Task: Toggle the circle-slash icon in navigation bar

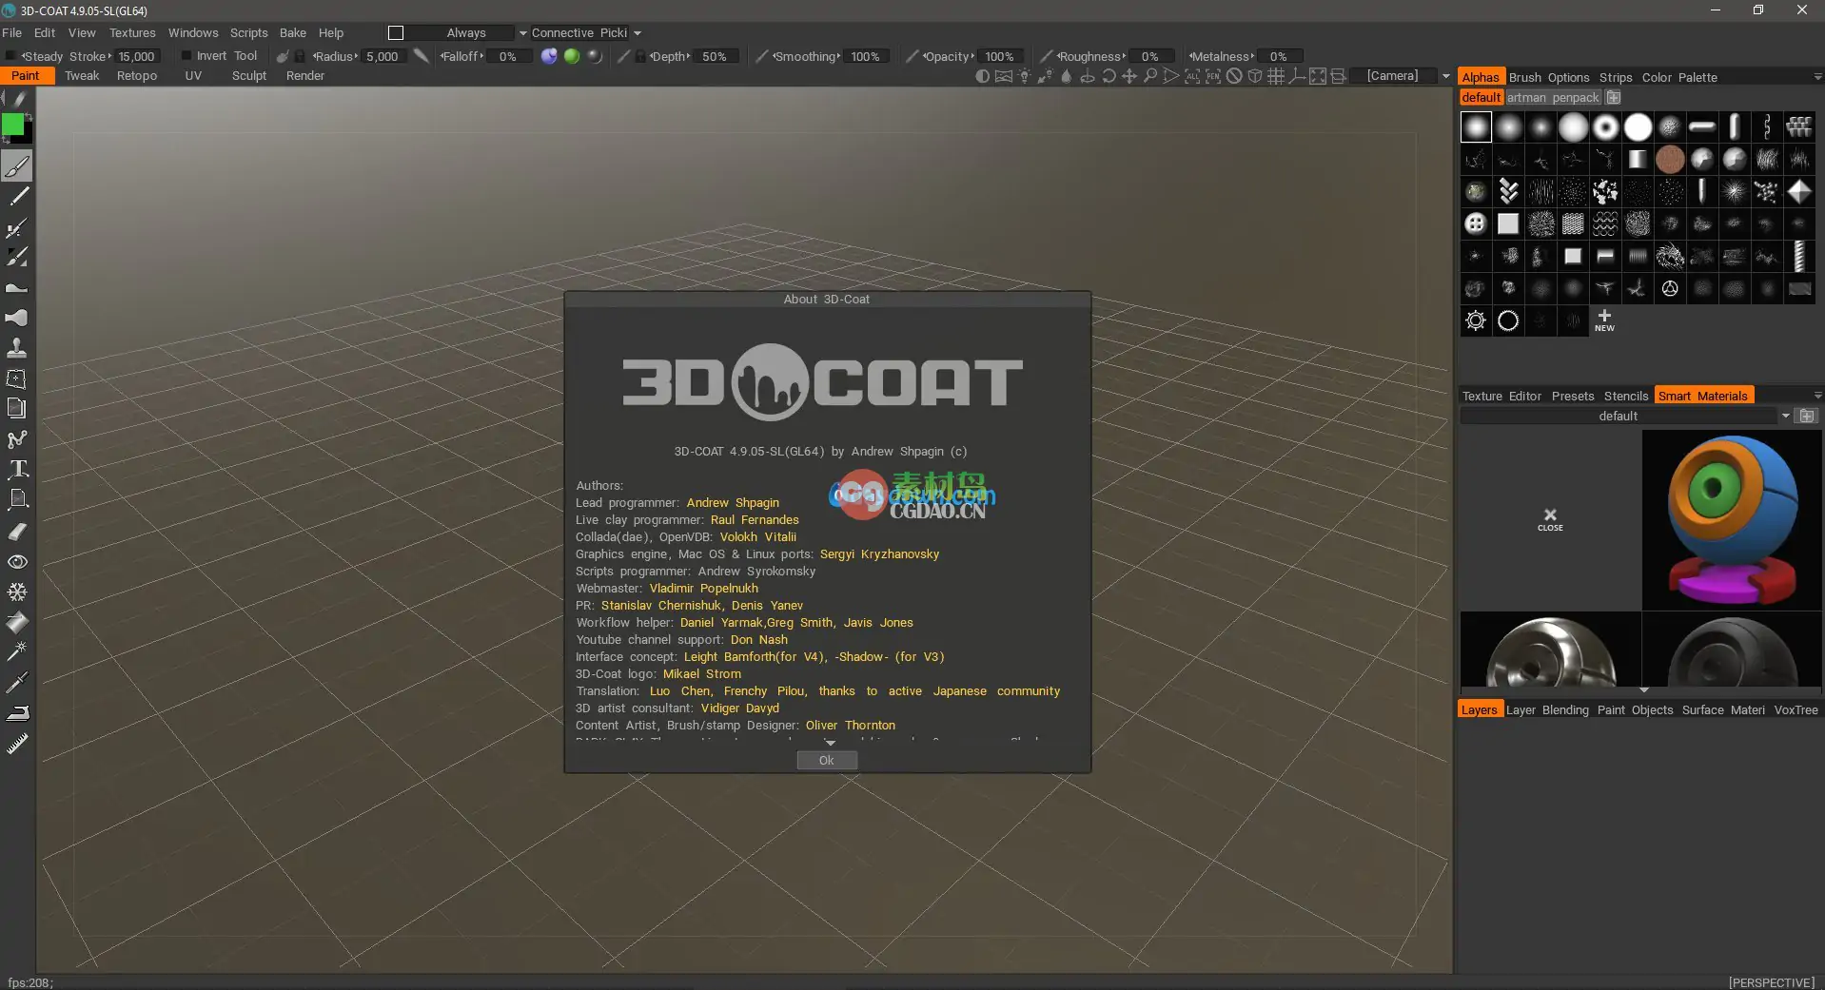Action: tap(1234, 76)
